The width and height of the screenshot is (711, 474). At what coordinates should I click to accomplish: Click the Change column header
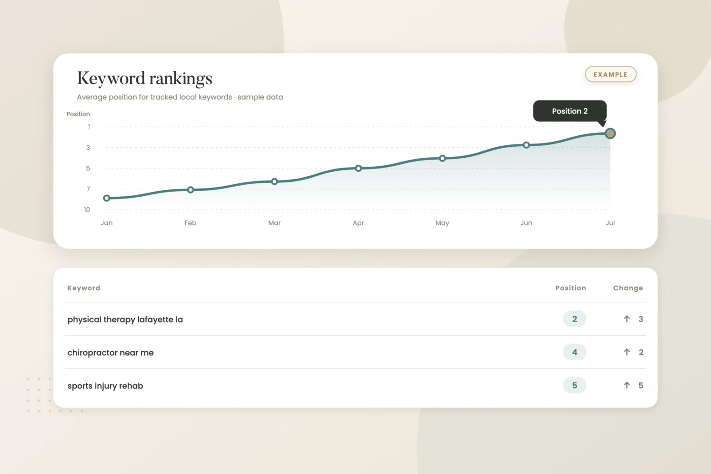coord(628,288)
